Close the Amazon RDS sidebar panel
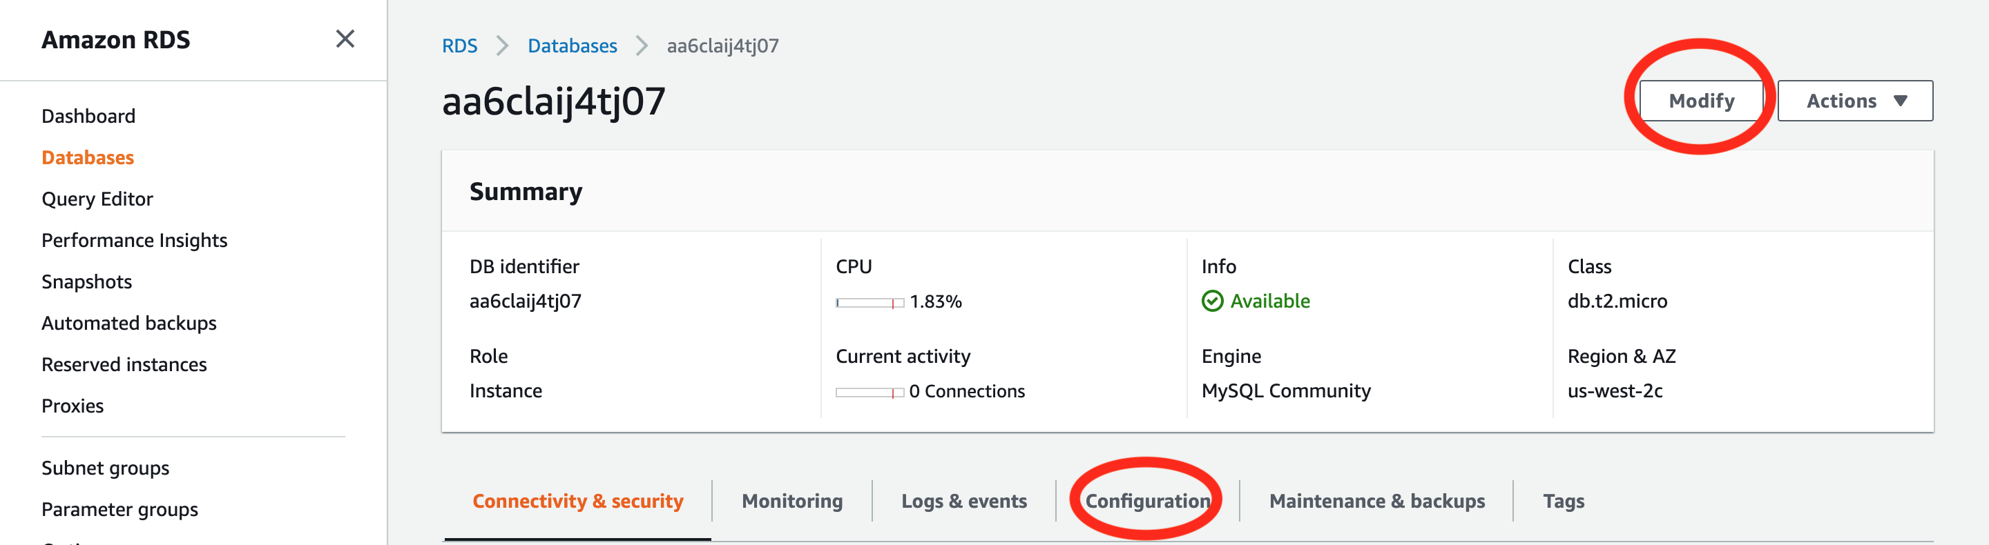 (x=345, y=39)
